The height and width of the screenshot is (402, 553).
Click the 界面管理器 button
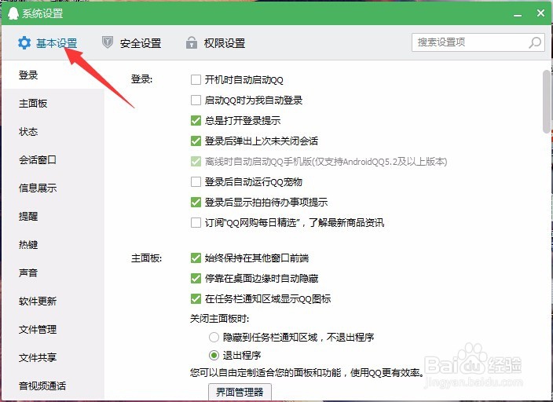pyautogui.click(x=240, y=392)
